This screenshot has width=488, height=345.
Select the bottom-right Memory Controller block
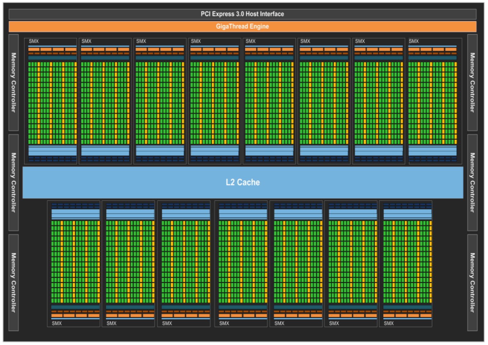472,283
